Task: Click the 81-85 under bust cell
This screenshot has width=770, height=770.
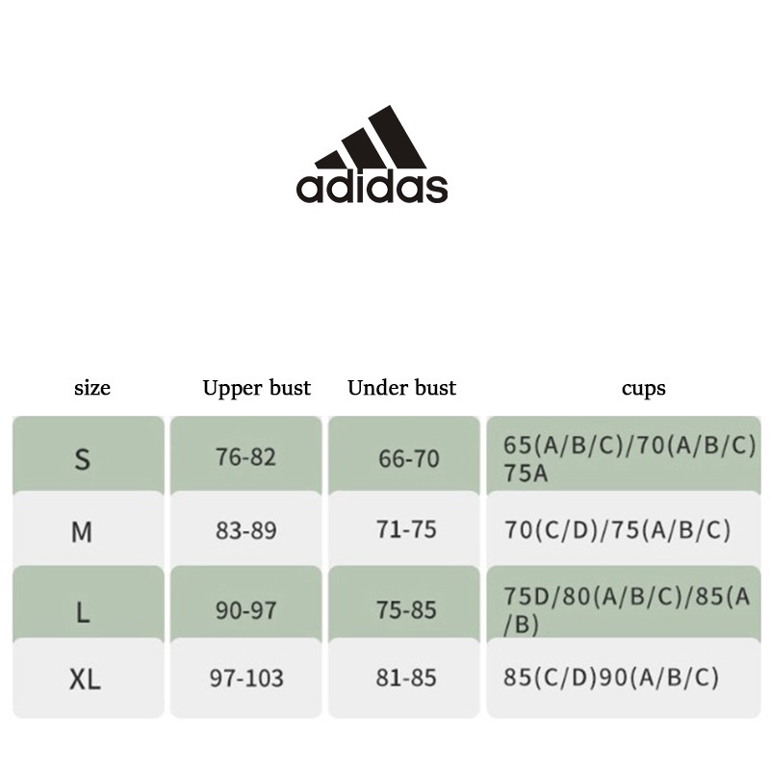Action: [404, 679]
